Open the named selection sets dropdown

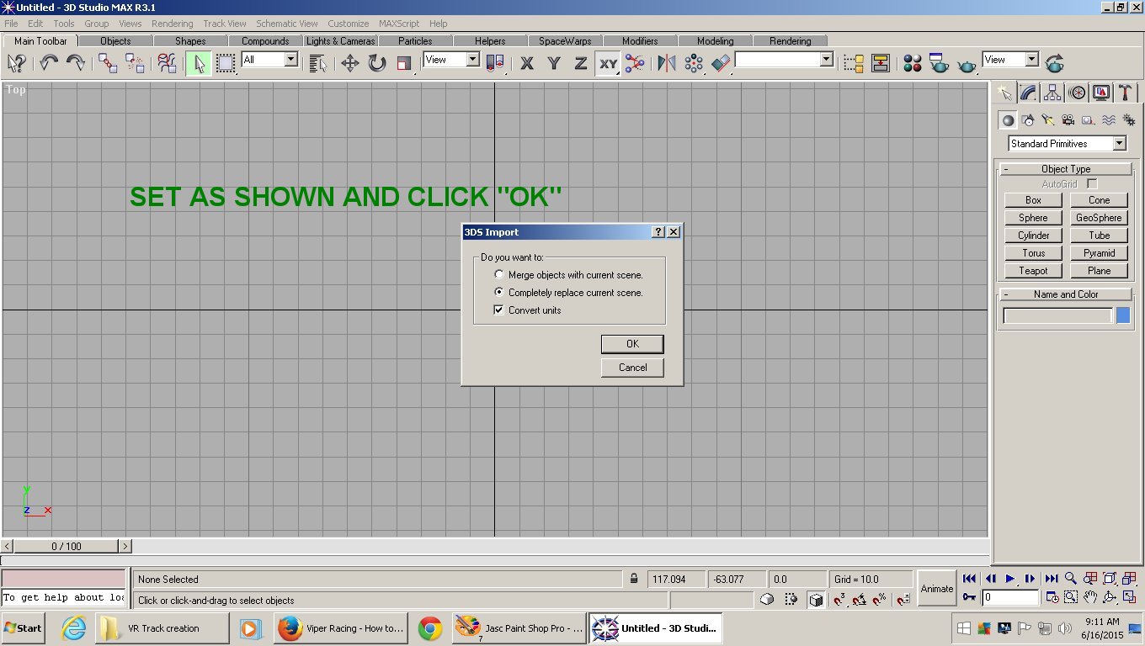[784, 60]
